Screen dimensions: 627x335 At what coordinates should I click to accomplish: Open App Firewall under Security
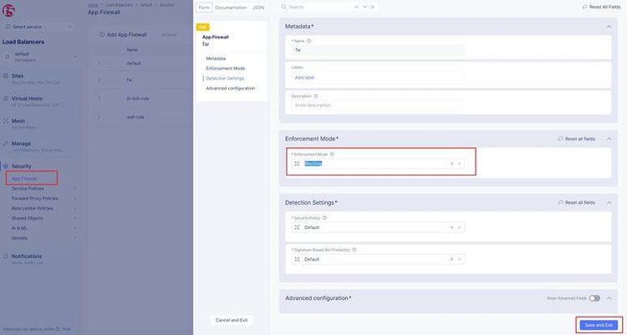(24, 179)
